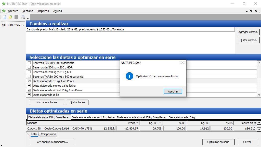Screen dimensions: 261x147
Task: Click the Kg. BS column header
Action: point(198,123)
